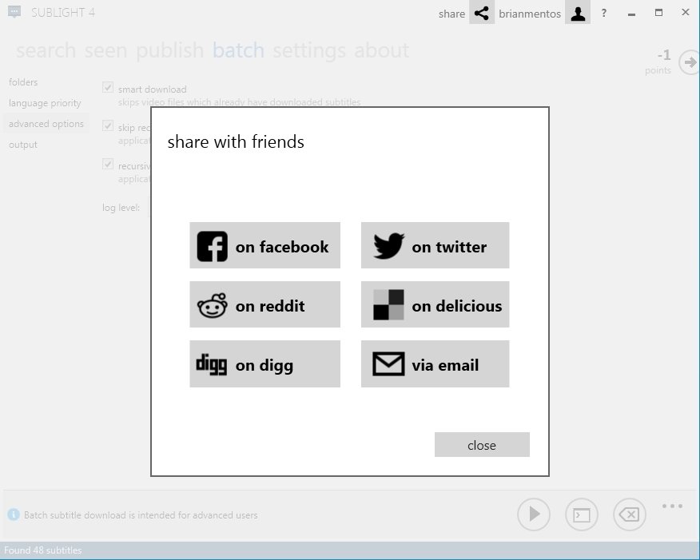Toggle the recursive checkbox

[x=108, y=164]
